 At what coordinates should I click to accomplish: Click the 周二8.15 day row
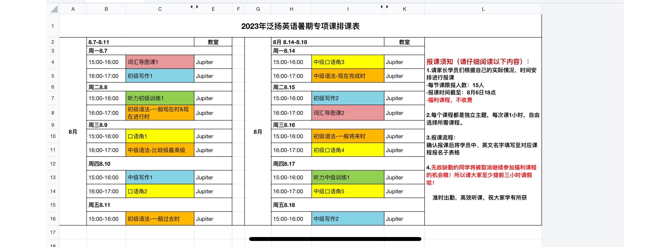click(x=348, y=87)
